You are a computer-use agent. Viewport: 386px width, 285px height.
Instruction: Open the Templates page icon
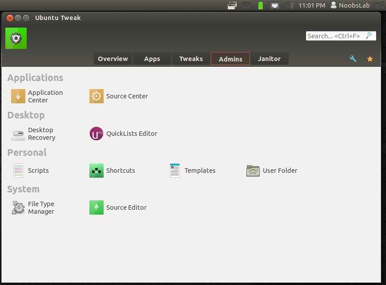pyautogui.click(x=175, y=171)
